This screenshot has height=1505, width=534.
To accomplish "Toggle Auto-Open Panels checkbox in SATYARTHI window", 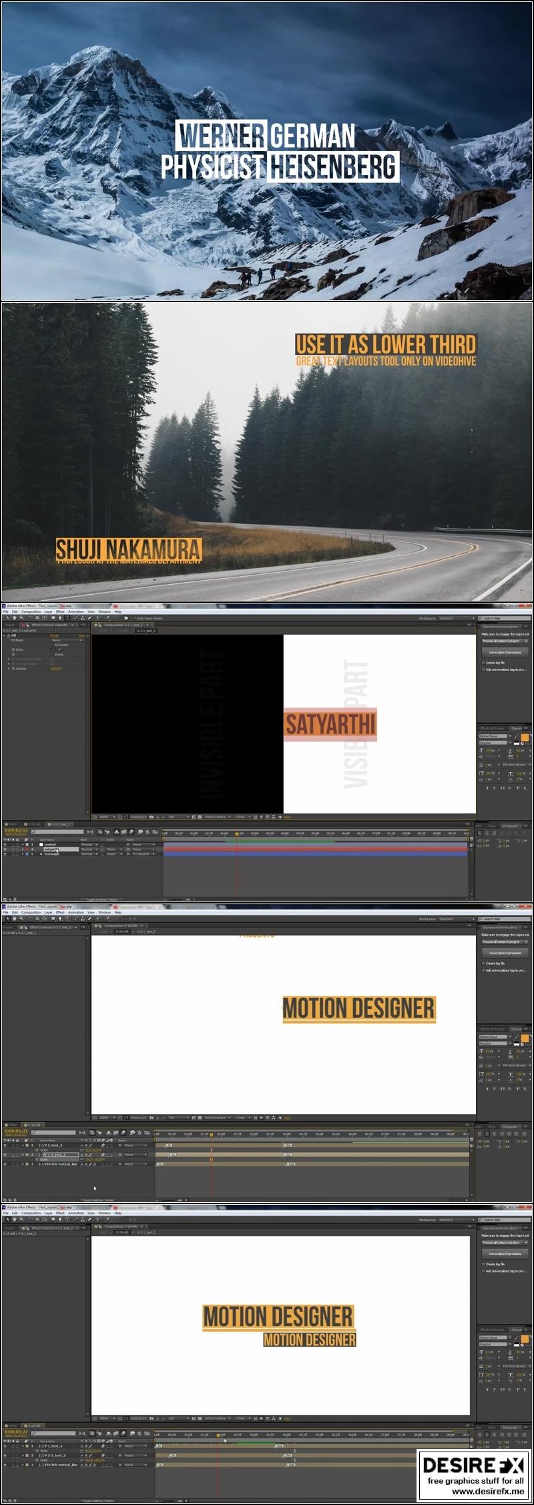I will (134, 618).
